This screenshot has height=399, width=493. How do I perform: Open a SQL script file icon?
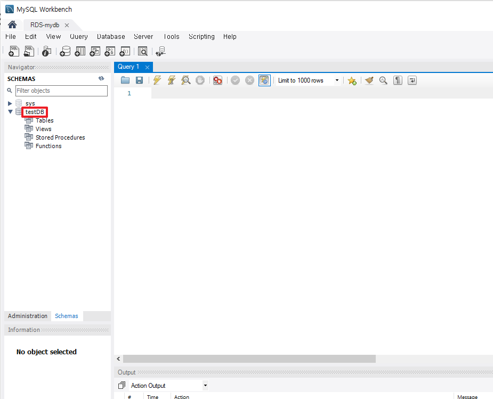click(29, 51)
